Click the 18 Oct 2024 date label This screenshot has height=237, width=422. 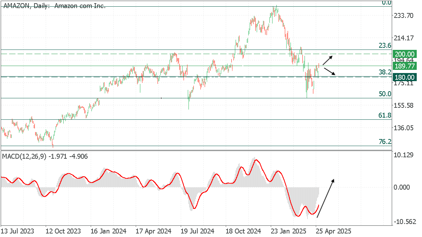click(x=244, y=231)
